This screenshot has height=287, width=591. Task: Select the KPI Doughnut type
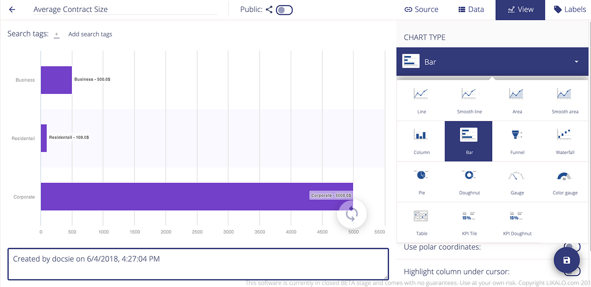coord(517,222)
